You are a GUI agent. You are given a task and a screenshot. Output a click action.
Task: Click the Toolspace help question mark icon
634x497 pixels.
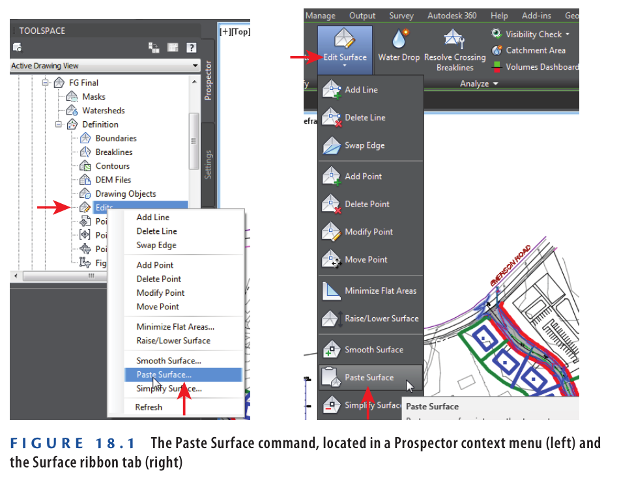tap(191, 48)
